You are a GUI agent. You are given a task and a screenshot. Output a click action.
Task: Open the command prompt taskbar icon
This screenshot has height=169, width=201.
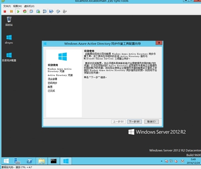pos(53,161)
